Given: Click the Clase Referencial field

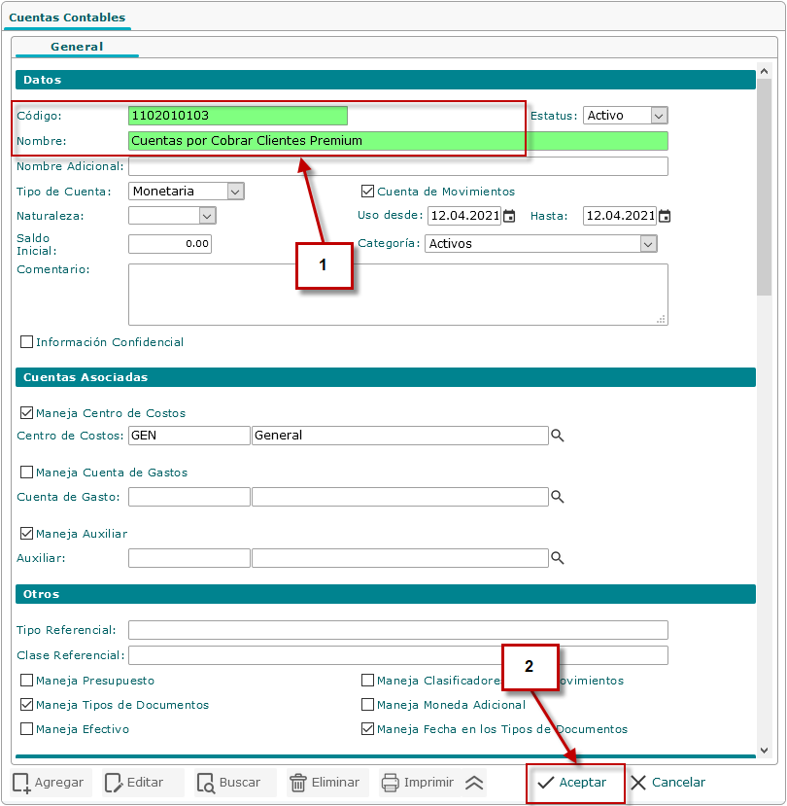Looking at the screenshot, I should point(398,655).
